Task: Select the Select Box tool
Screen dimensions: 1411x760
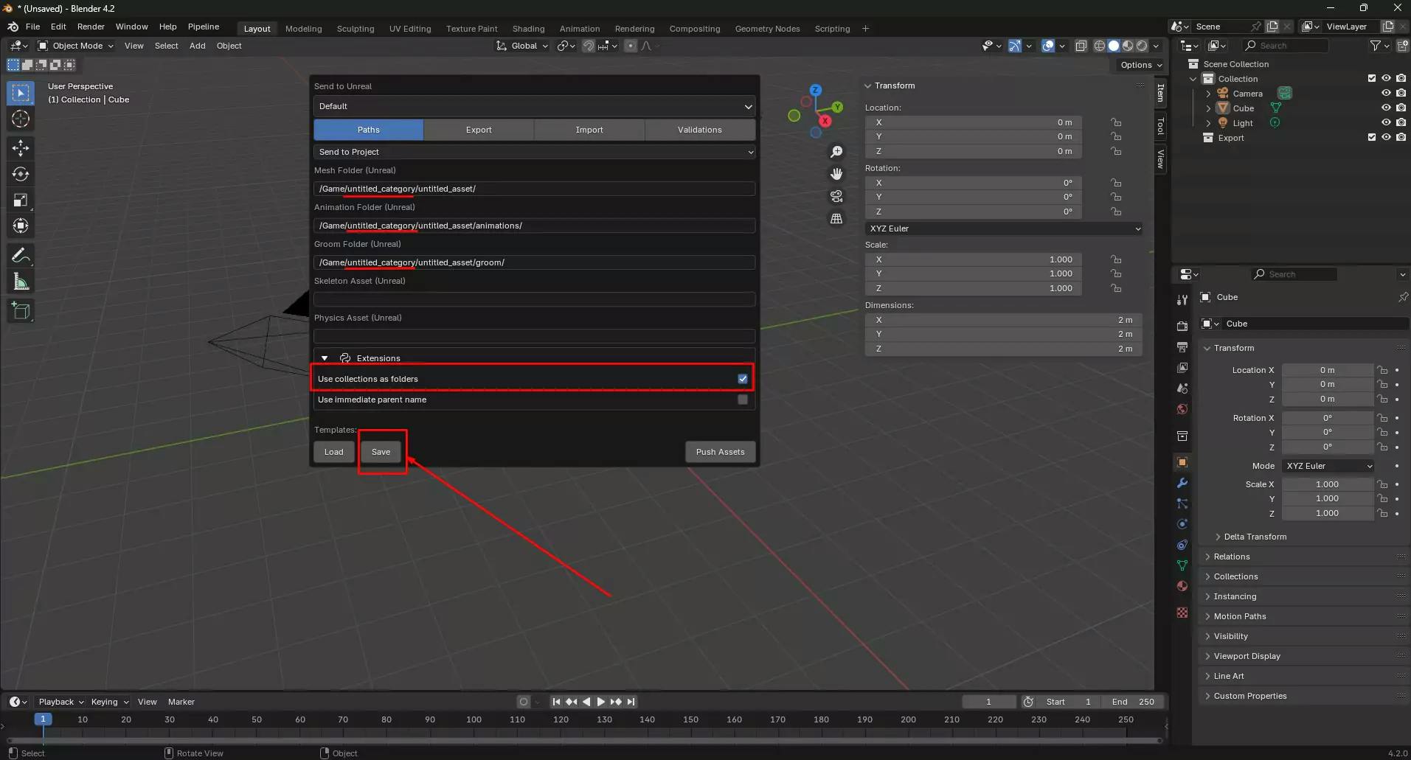Action: click(21, 93)
